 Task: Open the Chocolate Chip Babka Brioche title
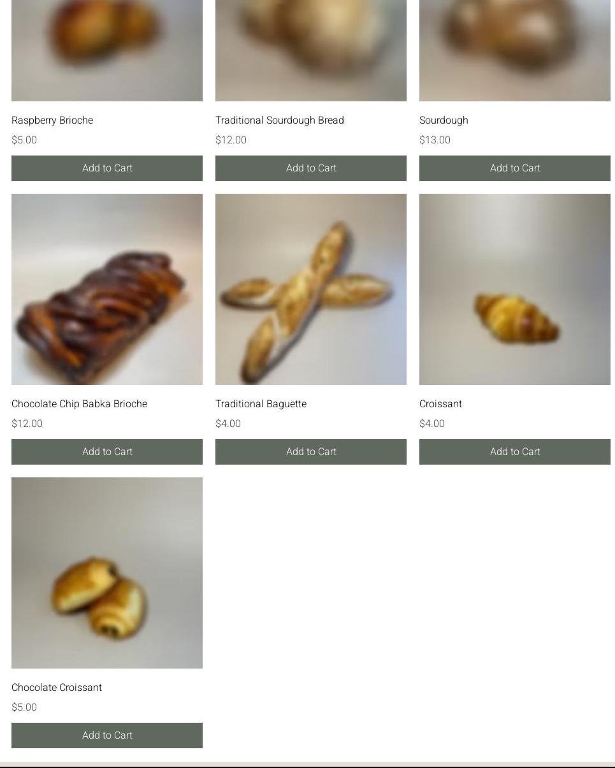80,404
